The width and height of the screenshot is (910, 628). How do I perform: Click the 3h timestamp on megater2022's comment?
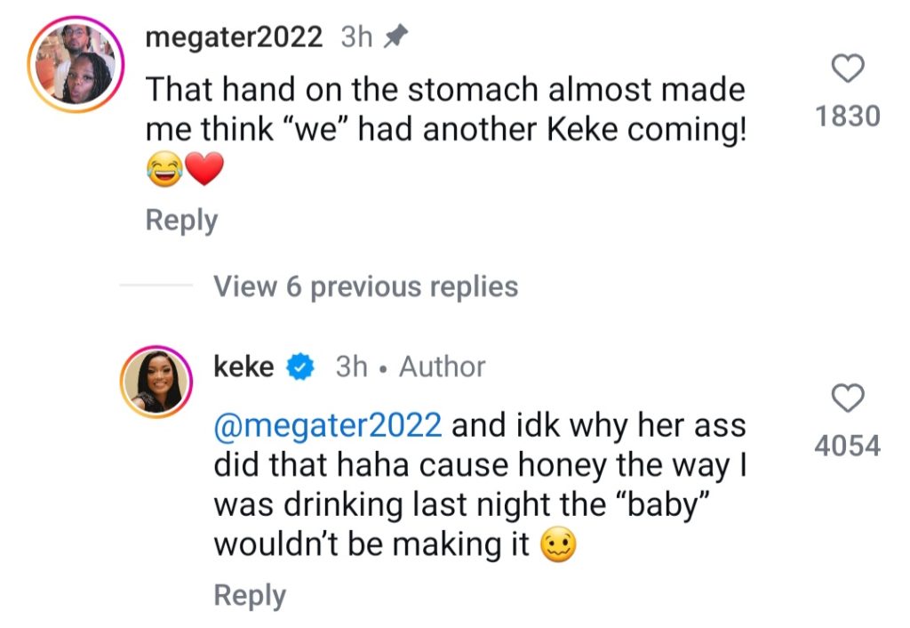[x=356, y=37]
